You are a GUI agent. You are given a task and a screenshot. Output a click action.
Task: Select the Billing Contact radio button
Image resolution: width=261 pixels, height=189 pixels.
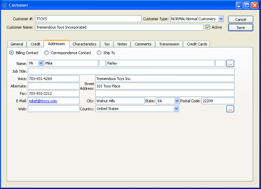pyautogui.click(x=12, y=53)
